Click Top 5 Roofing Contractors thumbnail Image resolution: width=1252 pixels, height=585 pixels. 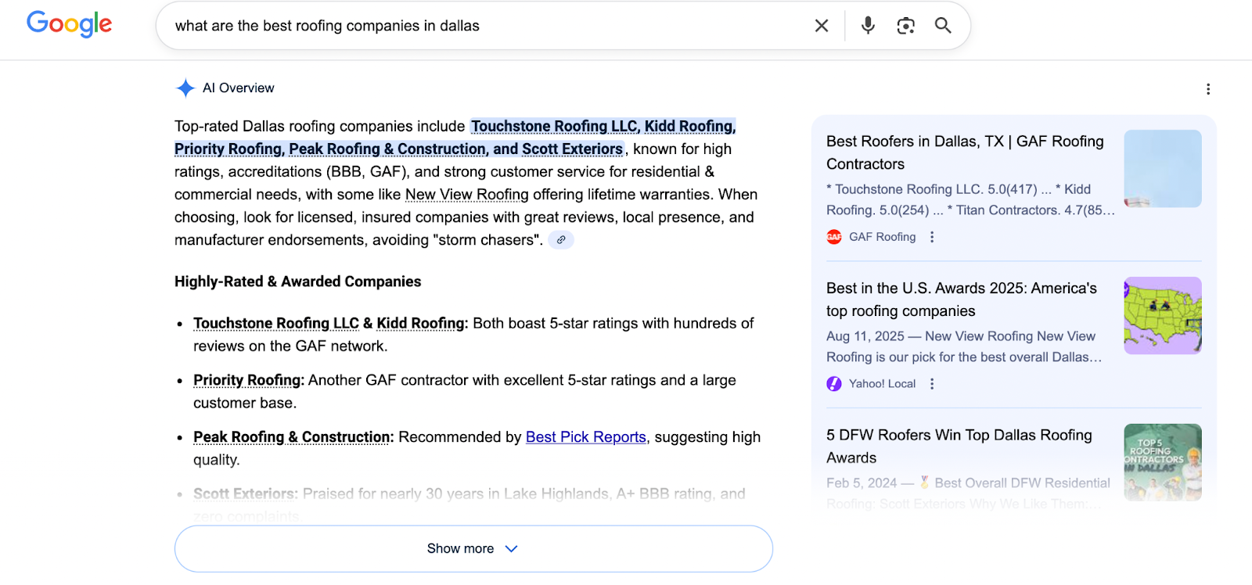1163,462
